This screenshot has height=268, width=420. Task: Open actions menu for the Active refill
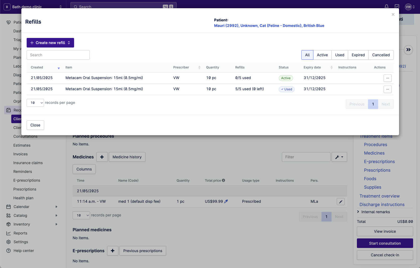tap(387, 78)
